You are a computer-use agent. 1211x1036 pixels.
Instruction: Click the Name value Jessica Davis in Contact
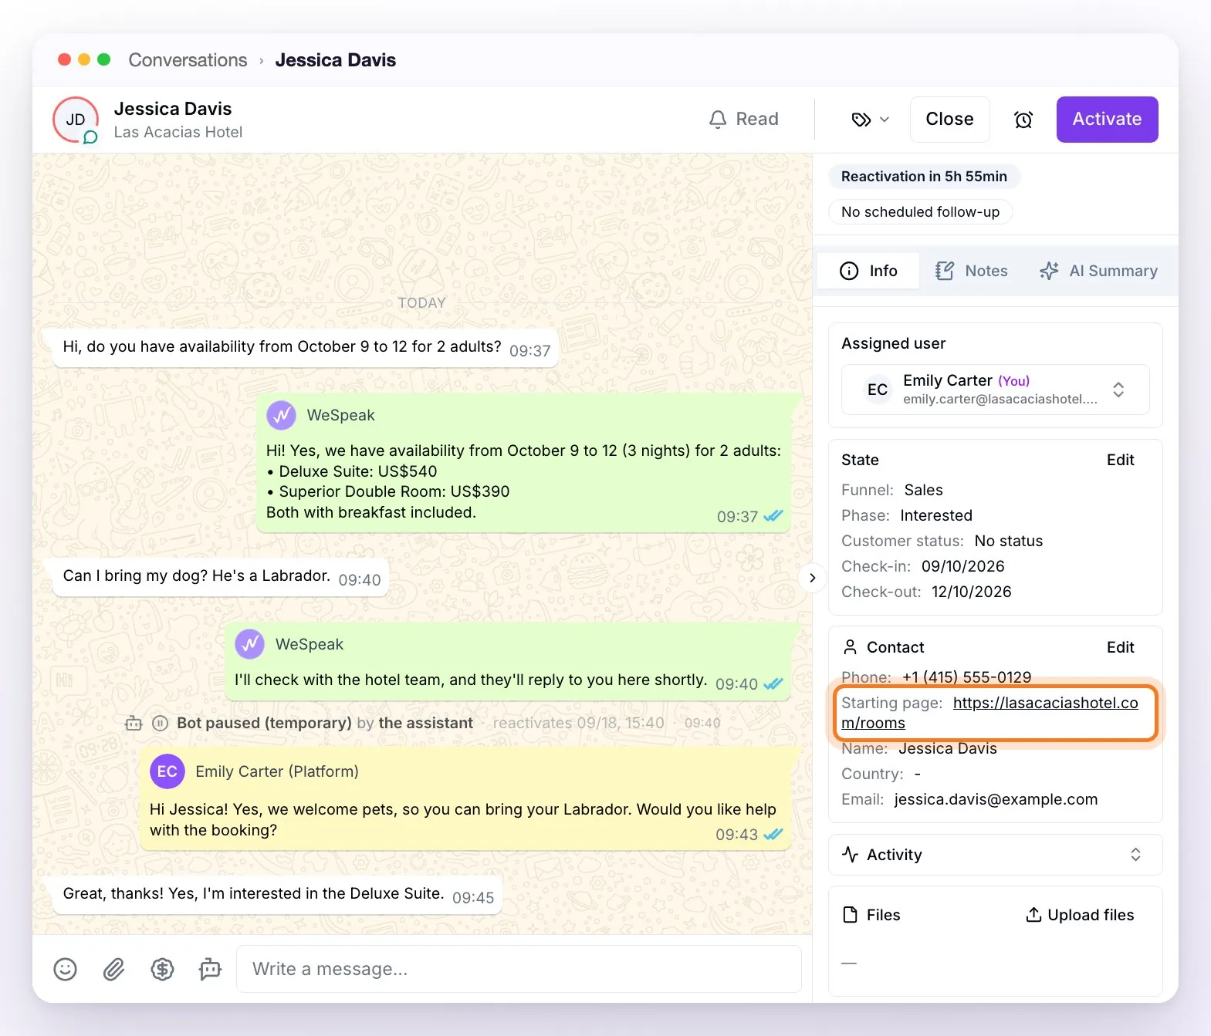tap(947, 748)
